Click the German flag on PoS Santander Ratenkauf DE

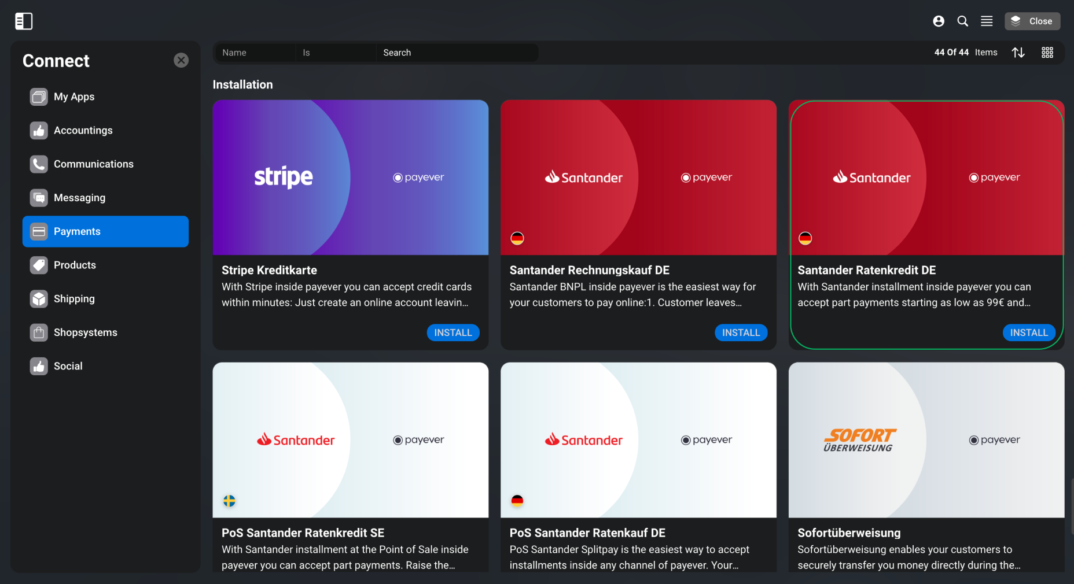(x=517, y=501)
